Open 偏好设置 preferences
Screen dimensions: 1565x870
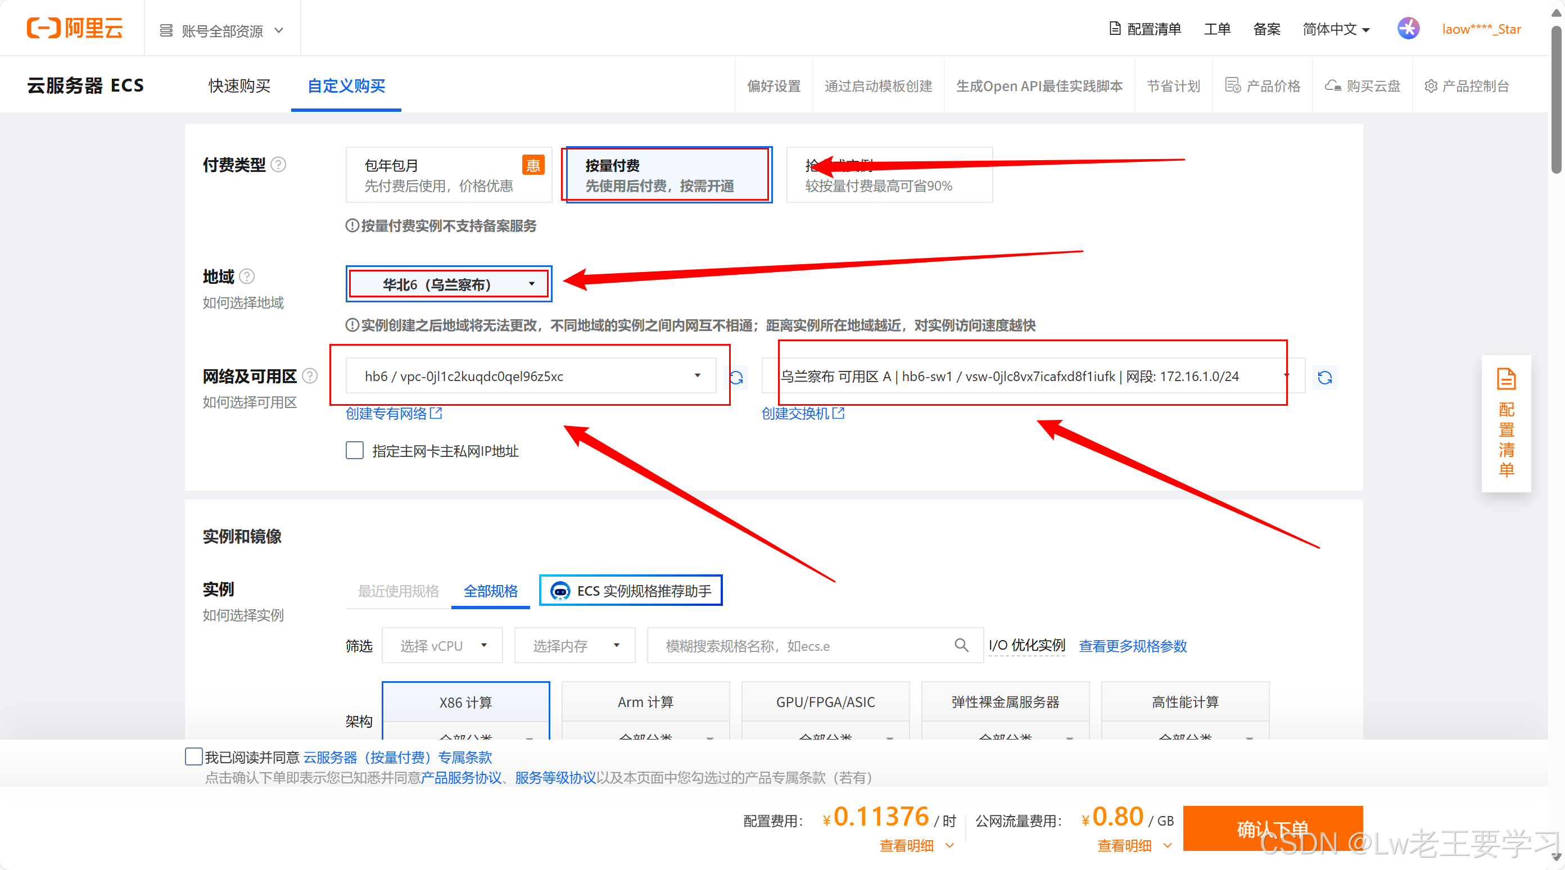[774, 85]
